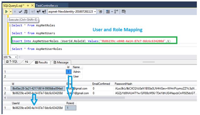
Task: Click the execution plan diagram icon
Action: tap(116, 12)
